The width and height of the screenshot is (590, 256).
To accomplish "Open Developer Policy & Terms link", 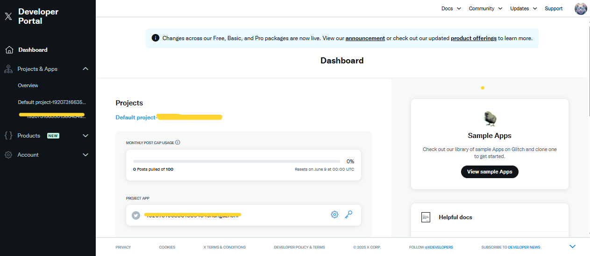I will (x=299, y=247).
